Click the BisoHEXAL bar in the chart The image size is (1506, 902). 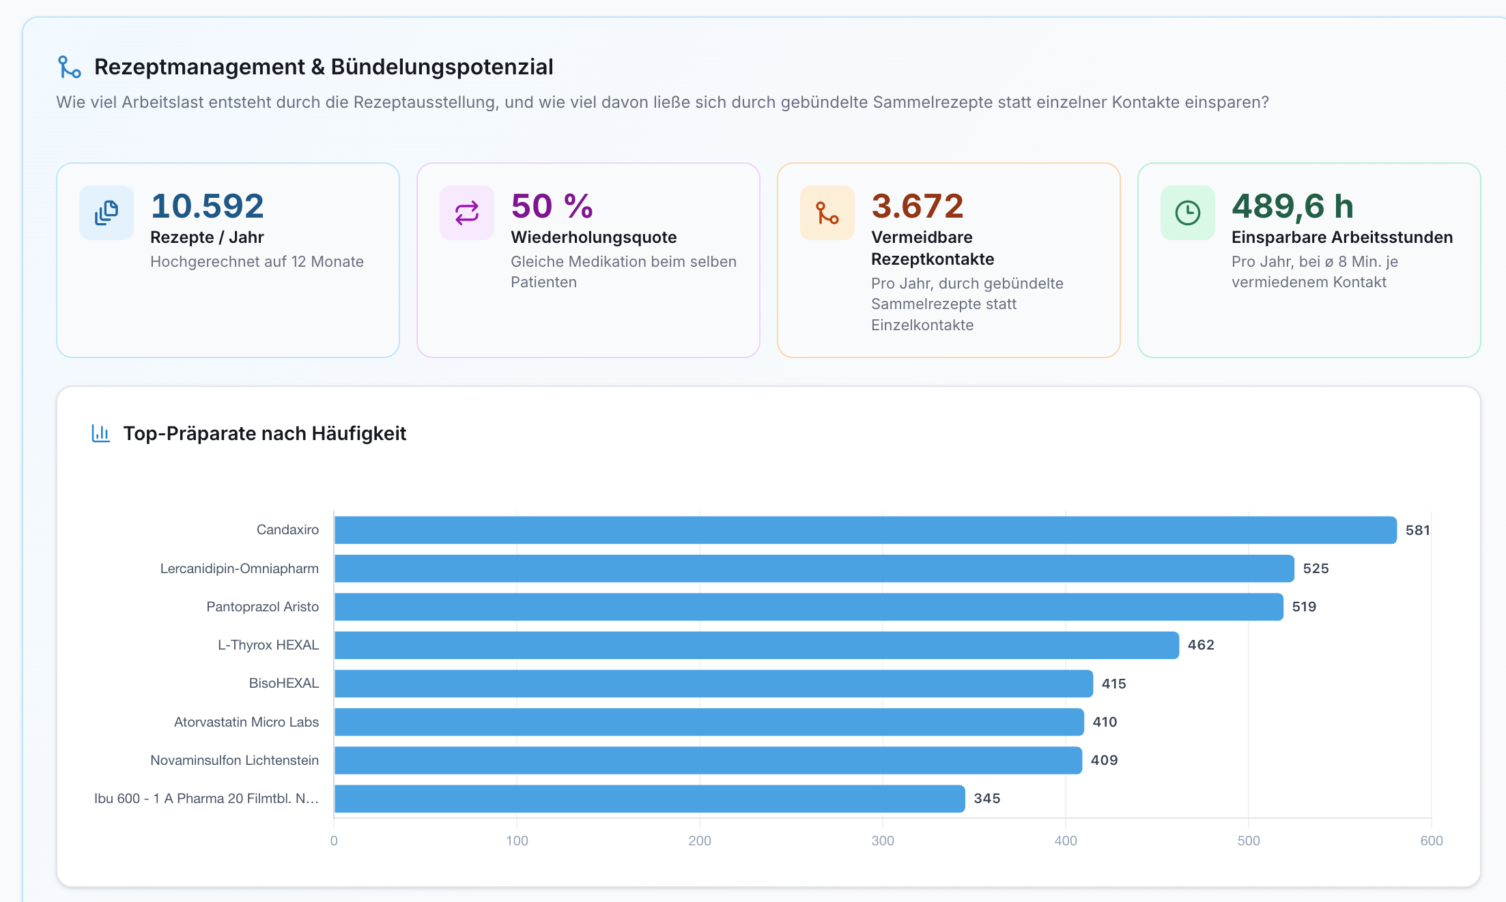(714, 684)
